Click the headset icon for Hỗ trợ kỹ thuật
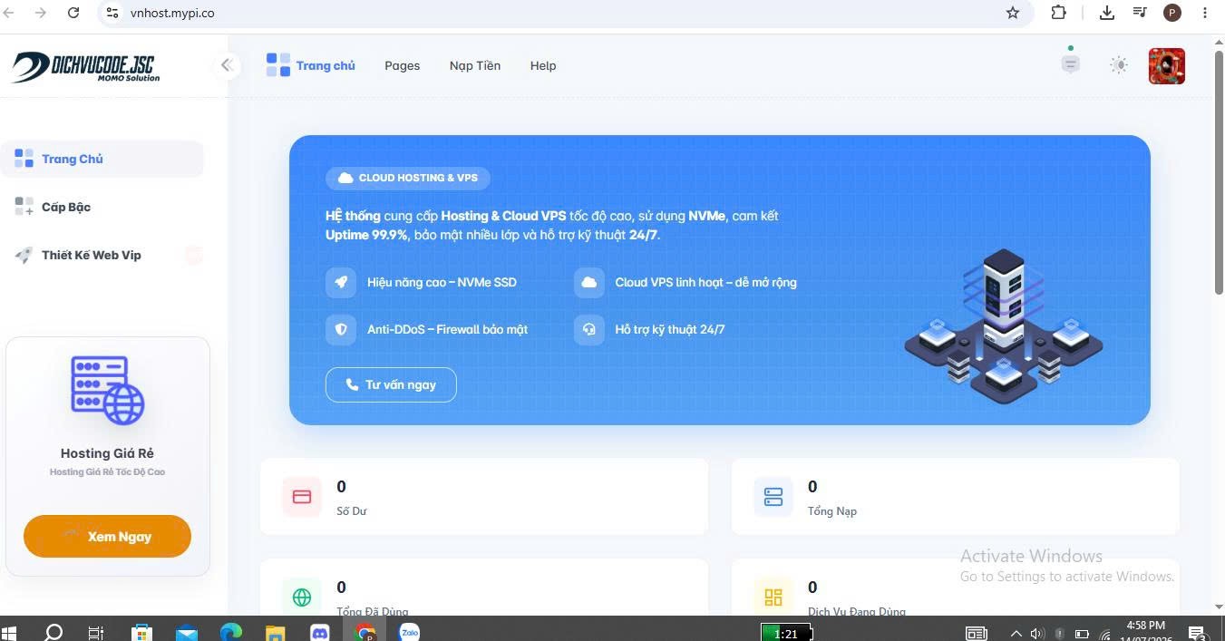1225x641 pixels. tap(588, 329)
